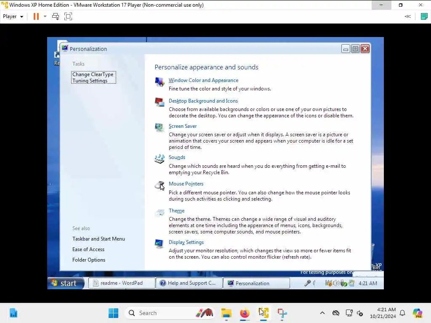Switch to Help and Support Center taskbar button
The image size is (431, 323).
pos(189,283)
